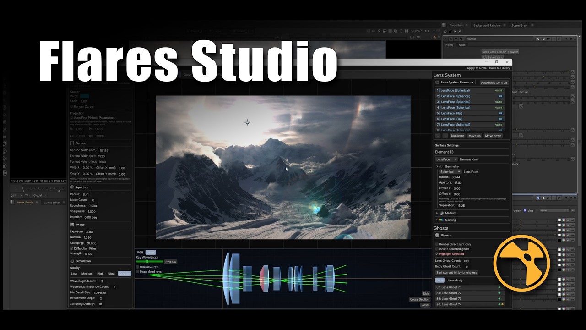This screenshot has height=330, width=586.
Task: Select element 7 LensFace (Spherical)
Action: tap(470, 125)
